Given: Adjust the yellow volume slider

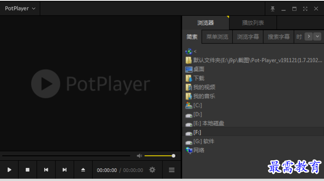Looking at the screenshot, I should click(159, 156).
